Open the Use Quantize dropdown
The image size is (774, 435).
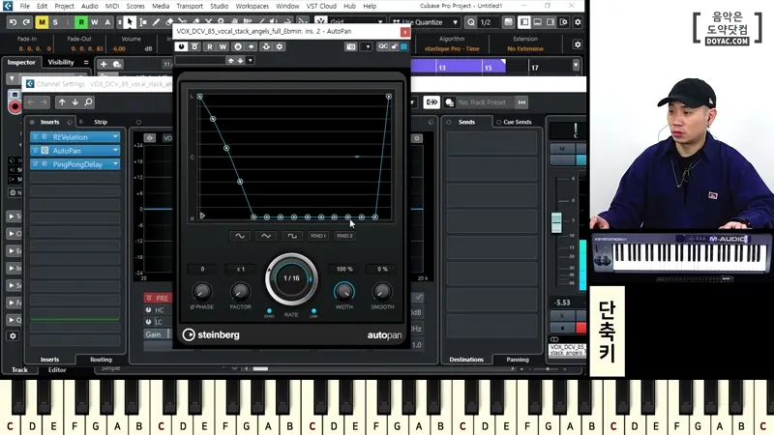(455, 22)
